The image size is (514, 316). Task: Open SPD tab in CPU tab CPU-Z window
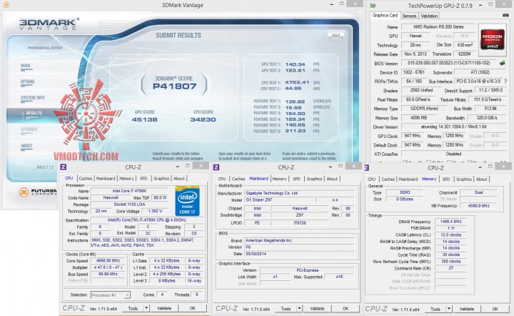143,179
